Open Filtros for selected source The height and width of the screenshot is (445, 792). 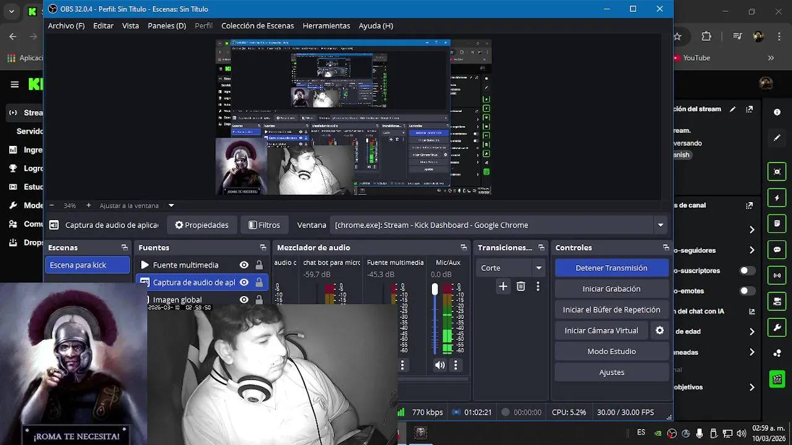(x=264, y=225)
